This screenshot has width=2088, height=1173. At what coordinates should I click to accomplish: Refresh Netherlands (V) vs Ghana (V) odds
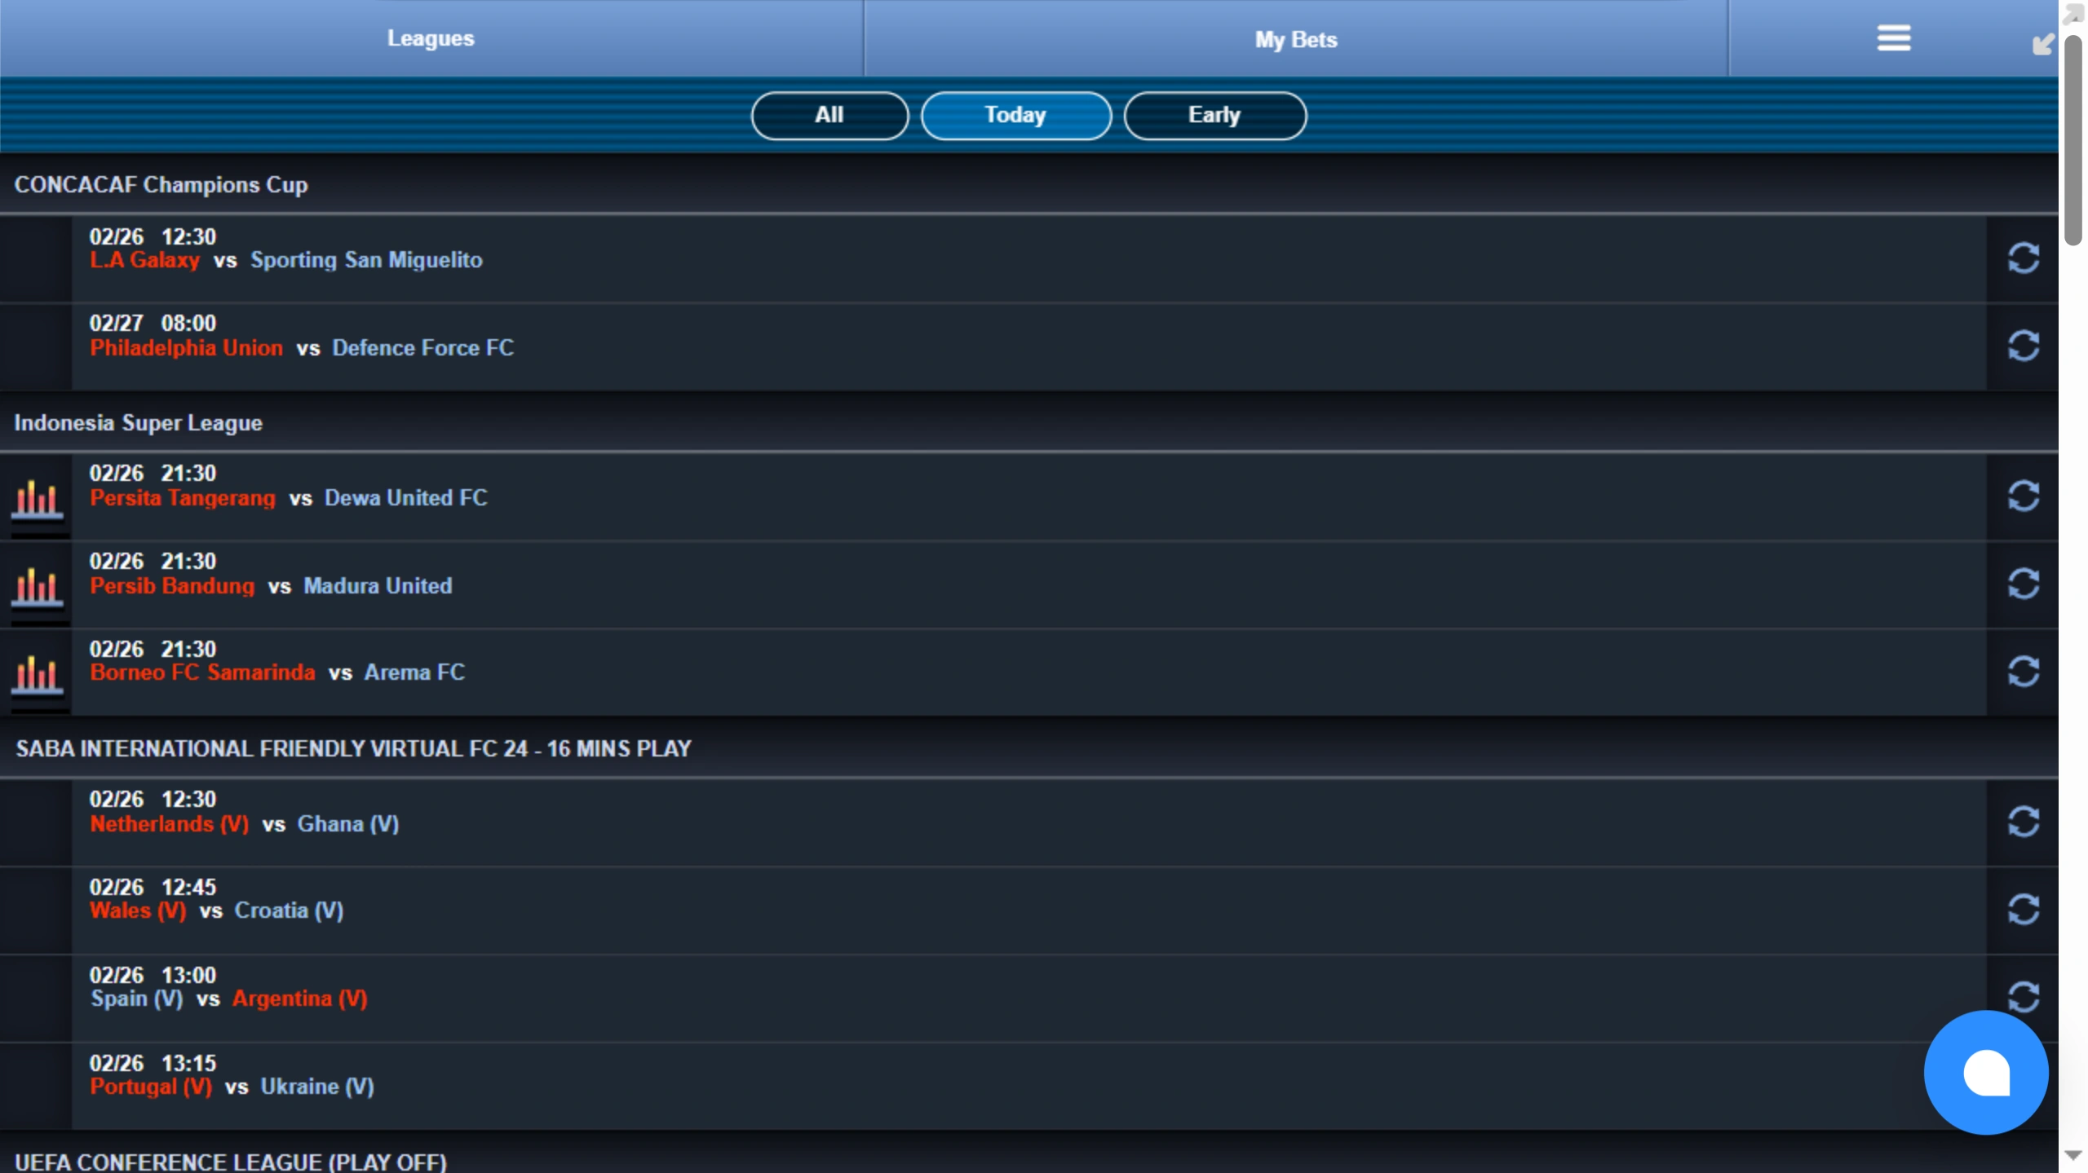(2023, 822)
